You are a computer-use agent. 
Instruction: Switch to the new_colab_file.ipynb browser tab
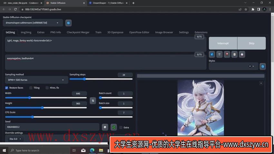22,3
